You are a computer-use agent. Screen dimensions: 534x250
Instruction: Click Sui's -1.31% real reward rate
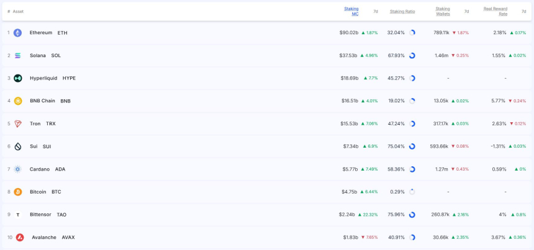(498, 146)
